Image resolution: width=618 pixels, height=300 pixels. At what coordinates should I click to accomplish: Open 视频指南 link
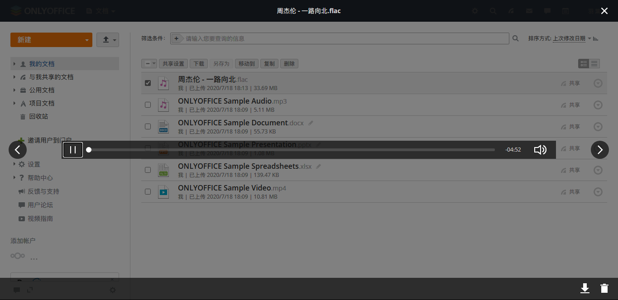[40, 219]
